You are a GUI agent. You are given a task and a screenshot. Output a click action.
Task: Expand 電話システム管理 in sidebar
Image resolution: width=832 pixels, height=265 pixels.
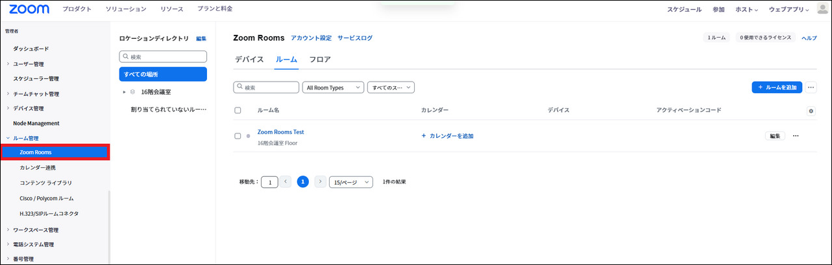click(8, 244)
